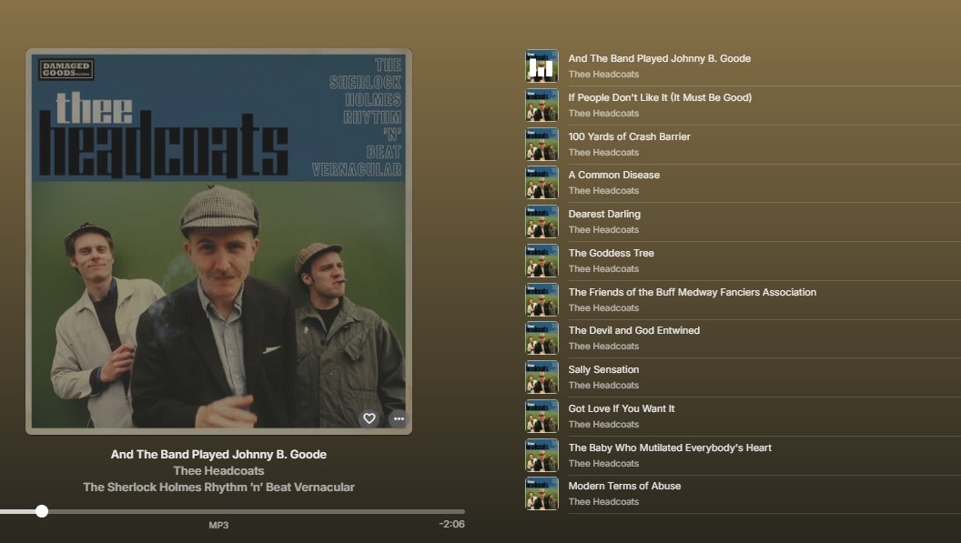Click the large Thee Headcoats album cover

pos(218,241)
